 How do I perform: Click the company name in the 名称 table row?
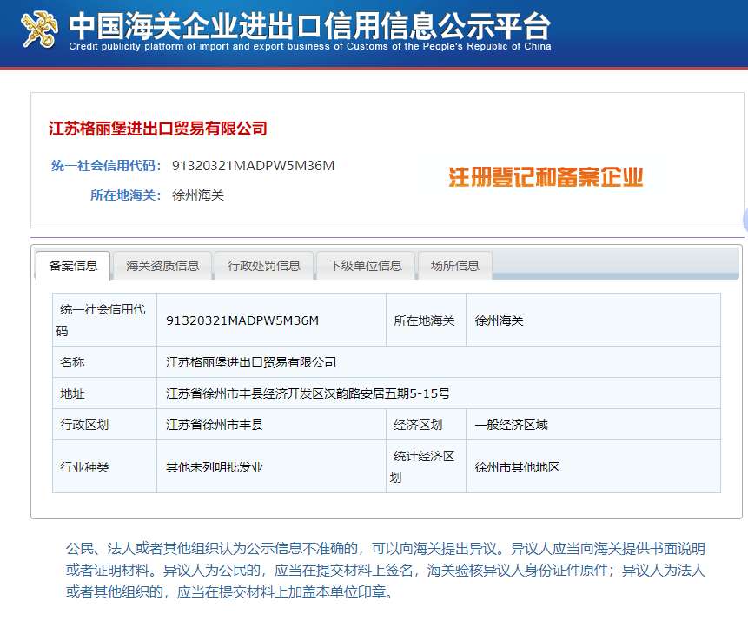[251, 362]
